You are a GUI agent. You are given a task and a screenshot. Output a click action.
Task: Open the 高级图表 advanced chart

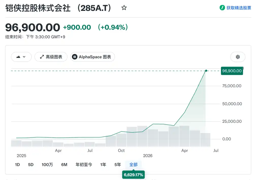(x=51, y=57)
